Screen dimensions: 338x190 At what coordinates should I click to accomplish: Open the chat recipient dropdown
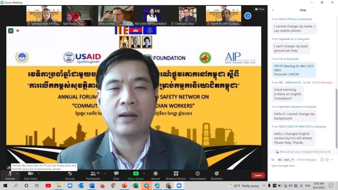point(286,160)
